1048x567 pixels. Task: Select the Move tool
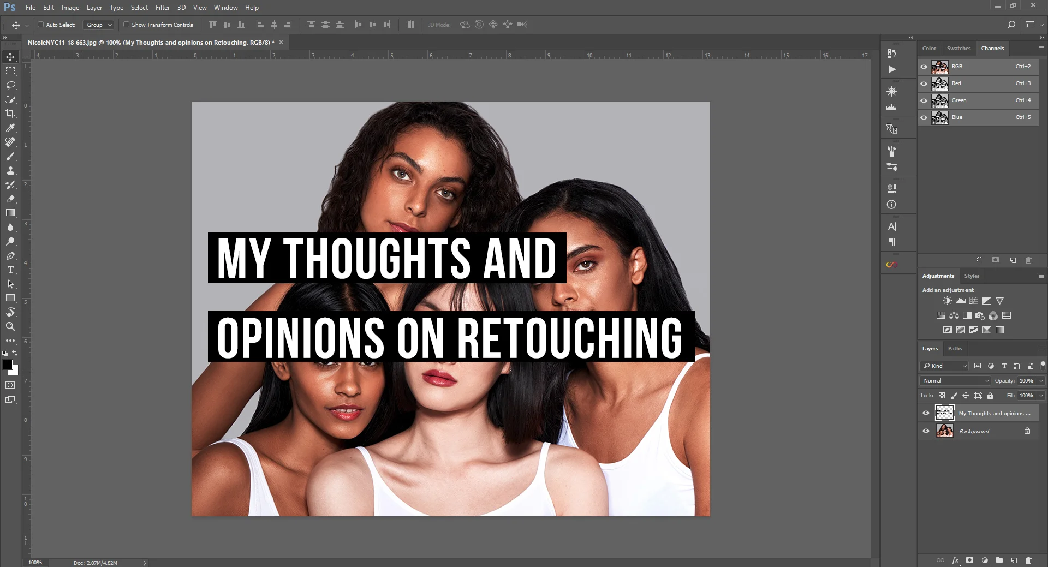10,57
